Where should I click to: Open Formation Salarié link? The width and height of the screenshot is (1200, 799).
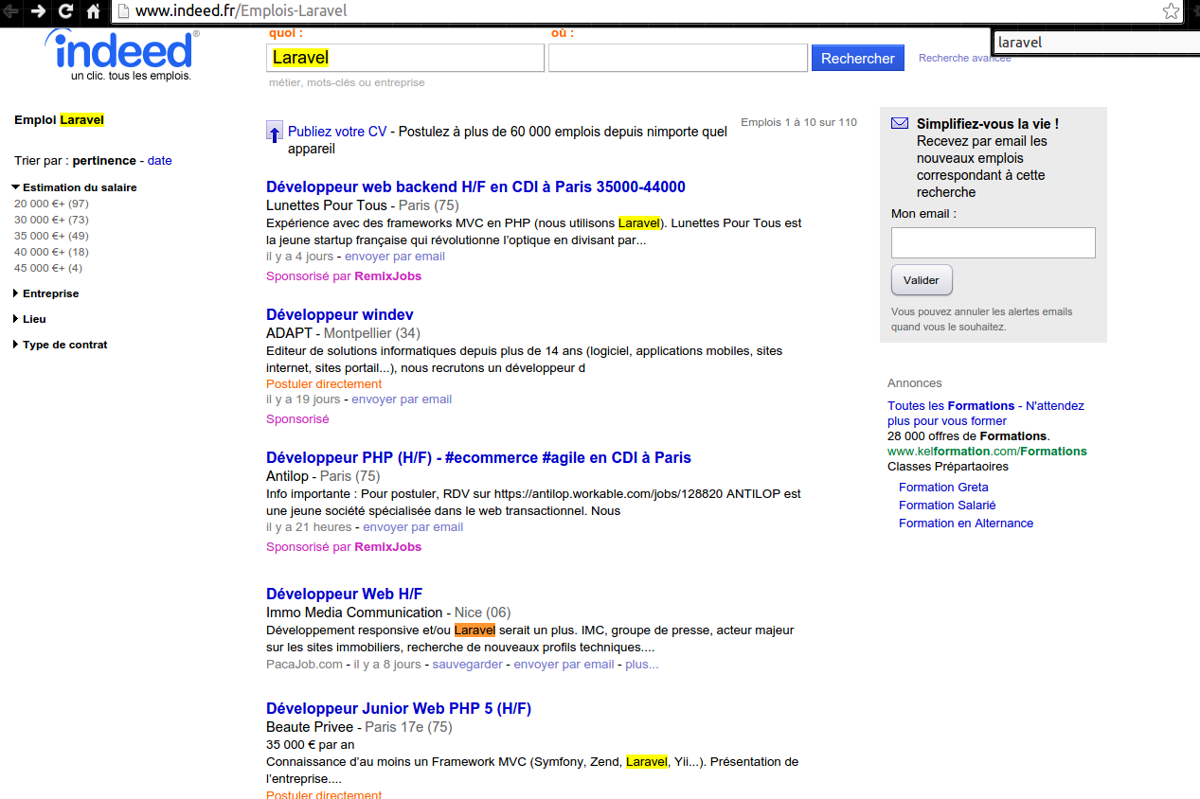[x=947, y=506]
